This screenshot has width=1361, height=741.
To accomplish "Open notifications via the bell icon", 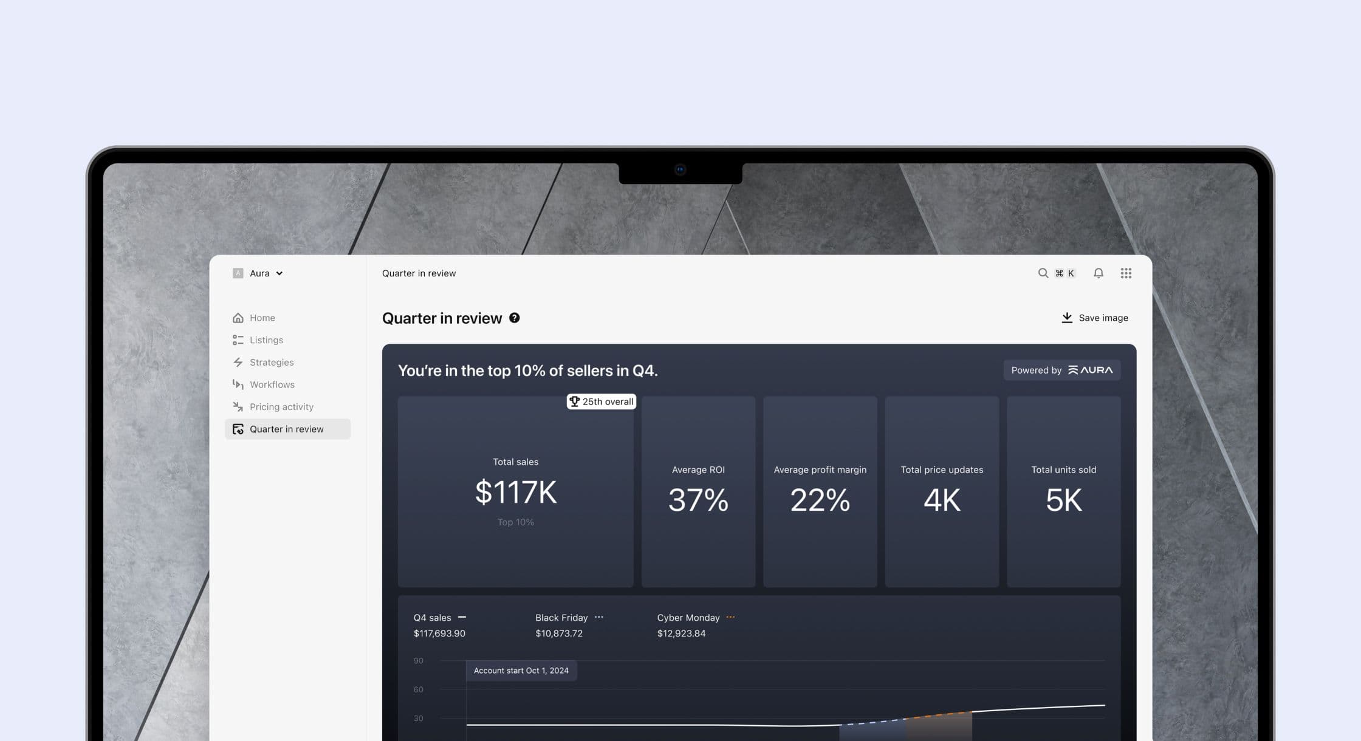I will click(1098, 273).
